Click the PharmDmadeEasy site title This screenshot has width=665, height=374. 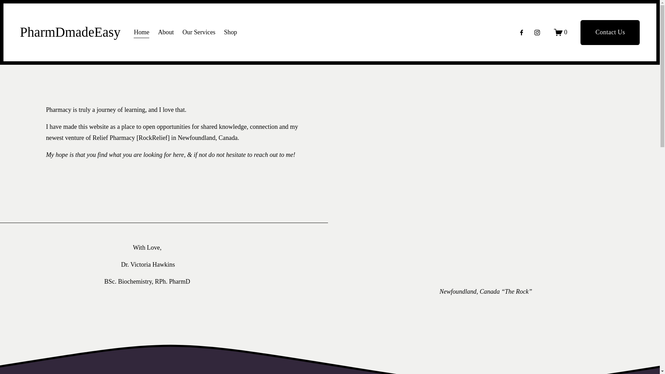(70, 32)
